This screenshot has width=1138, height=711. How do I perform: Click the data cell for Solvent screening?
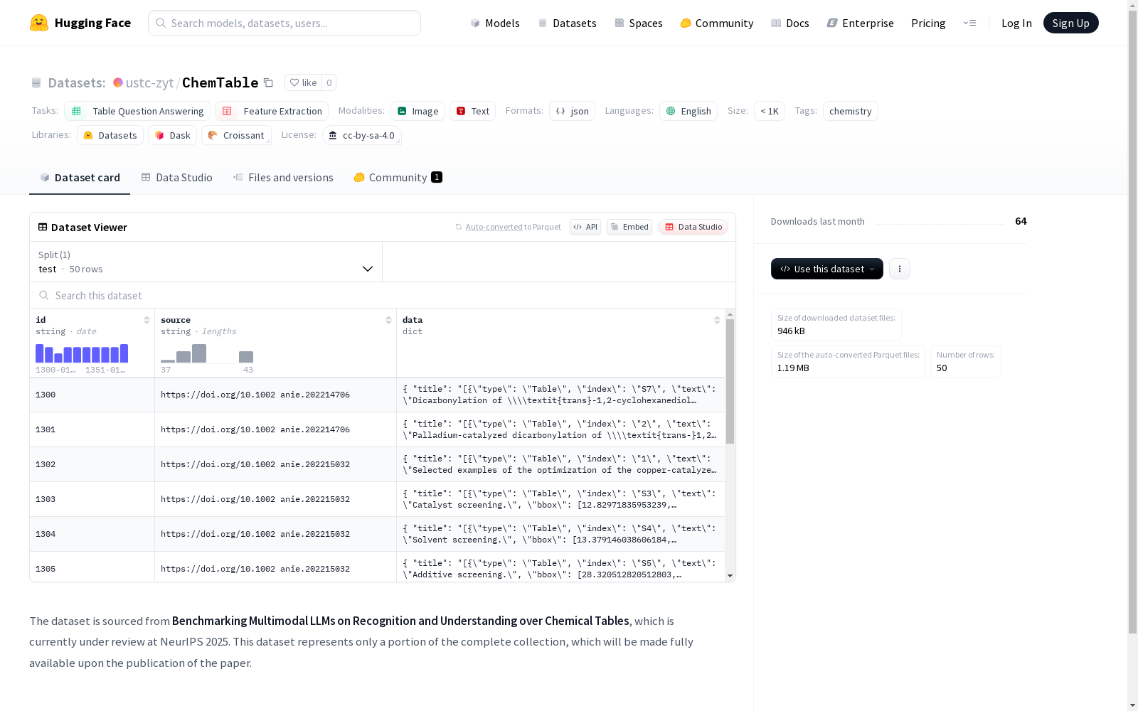(560, 534)
